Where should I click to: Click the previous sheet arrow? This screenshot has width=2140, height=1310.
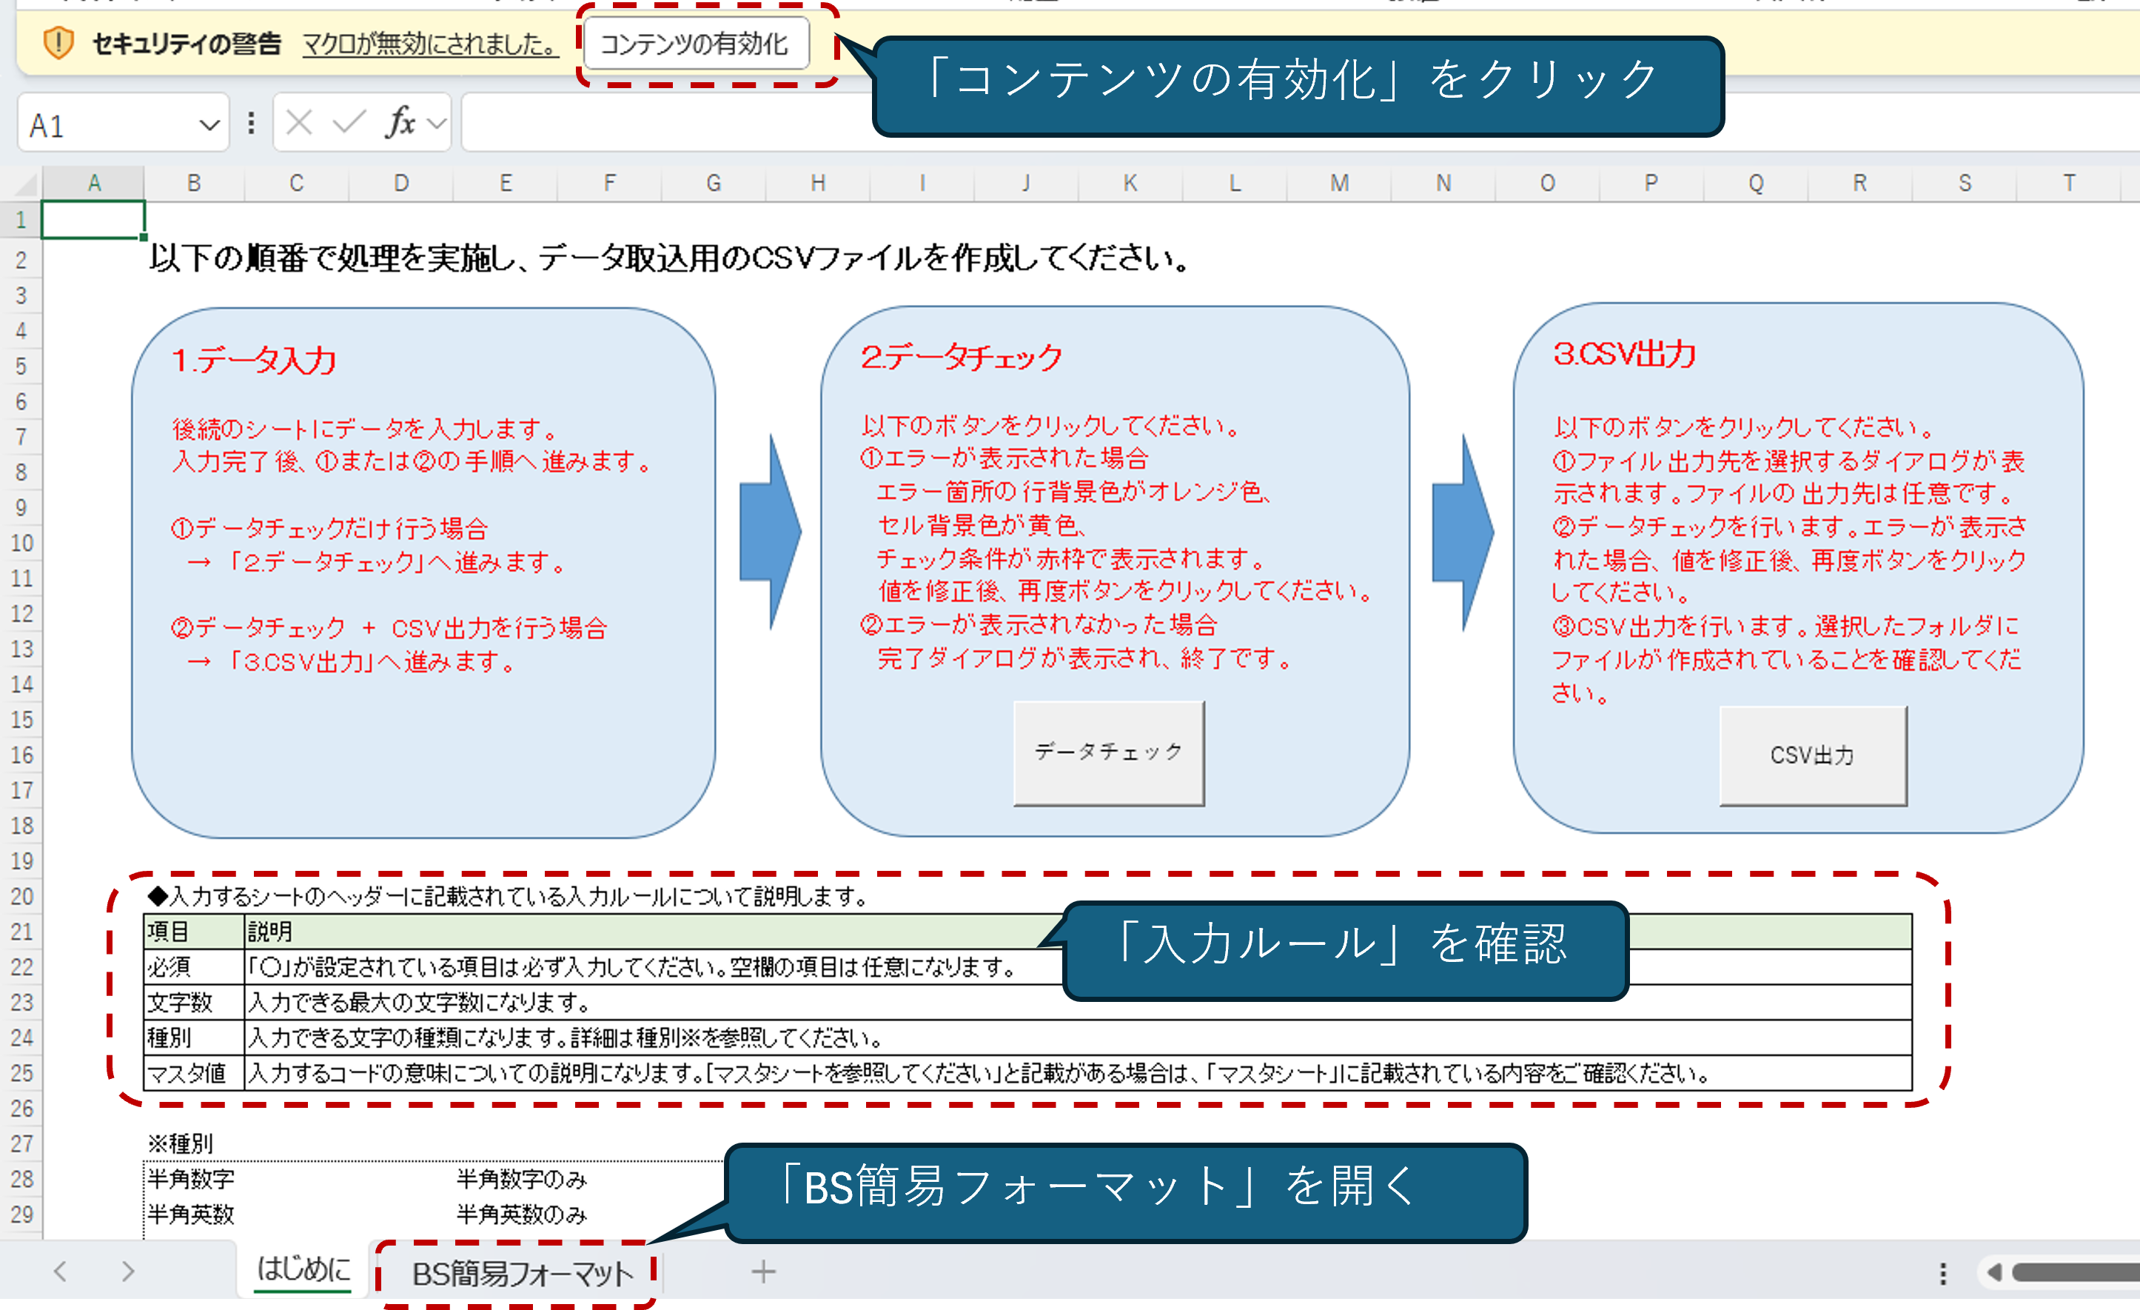[60, 1271]
